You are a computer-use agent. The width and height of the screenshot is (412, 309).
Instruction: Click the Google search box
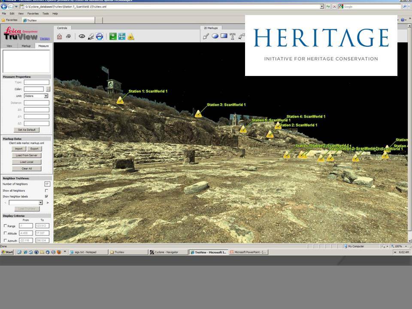(x=370, y=6)
